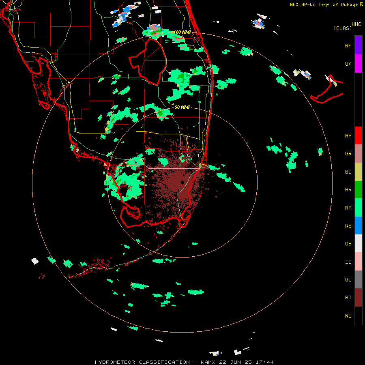365x365 pixels.
Task: Click the red HA legend color swatch
Action: click(358, 135)
